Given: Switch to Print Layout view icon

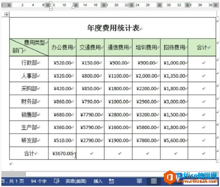Looking at the screenshot, I should 154,181.
